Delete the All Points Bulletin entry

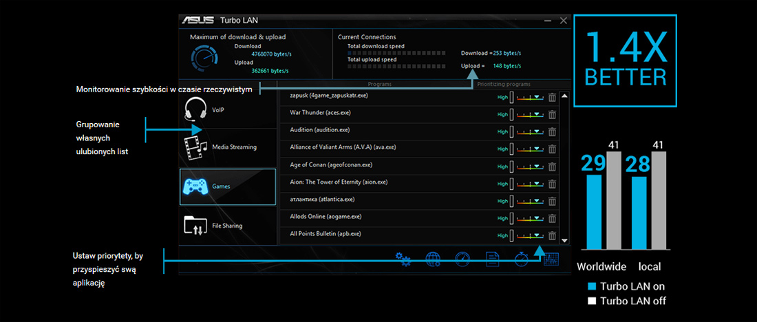point(551,236)
